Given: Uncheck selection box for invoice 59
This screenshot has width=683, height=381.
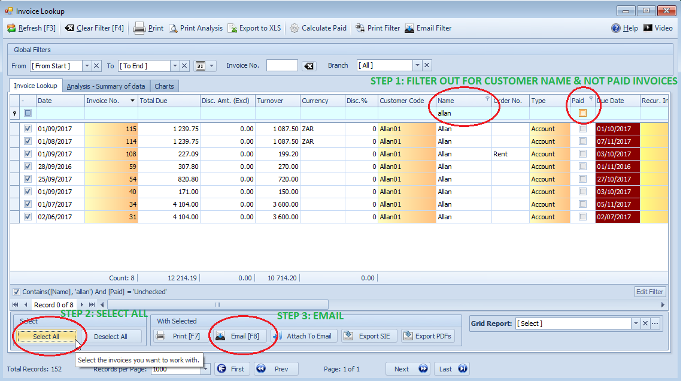Looking at the screenshot, I should pyautogui.click(x=28, y=167).
